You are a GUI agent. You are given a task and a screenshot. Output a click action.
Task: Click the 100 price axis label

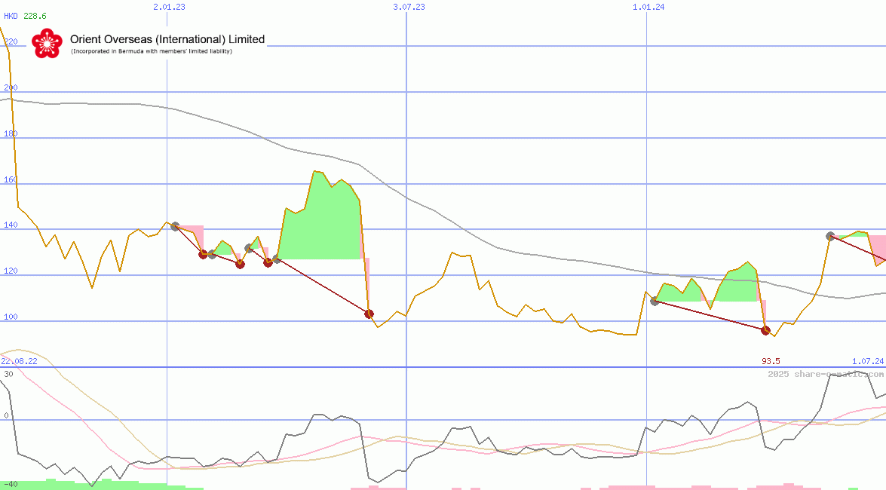point(11,317)
